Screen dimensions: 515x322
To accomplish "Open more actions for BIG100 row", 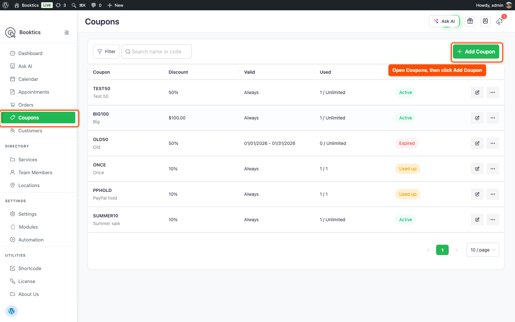I will point(492,118).
